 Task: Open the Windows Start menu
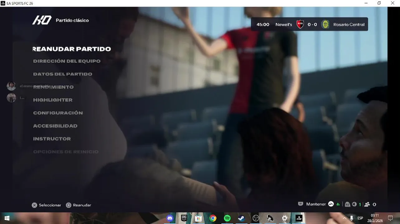point(7,218)
